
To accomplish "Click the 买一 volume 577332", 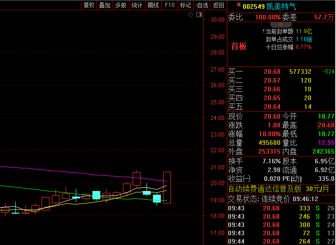I will coord(300,72).
